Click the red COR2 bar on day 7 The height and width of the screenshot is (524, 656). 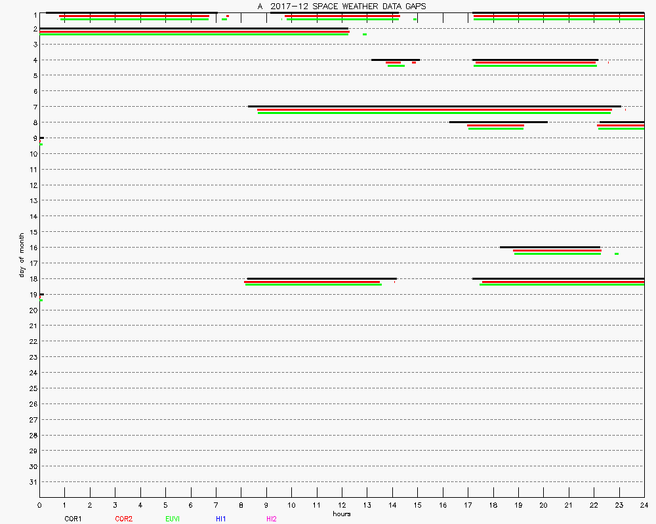pyautogui.click(x=434, y=109)
